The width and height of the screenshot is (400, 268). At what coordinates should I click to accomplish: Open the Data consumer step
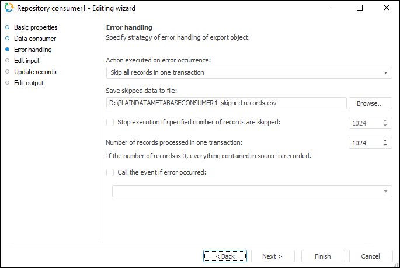coord(34,39)
